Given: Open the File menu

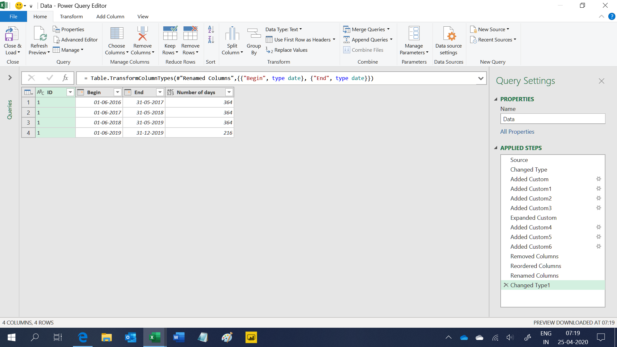Looking at the screenshot, I should click(13, 16).
